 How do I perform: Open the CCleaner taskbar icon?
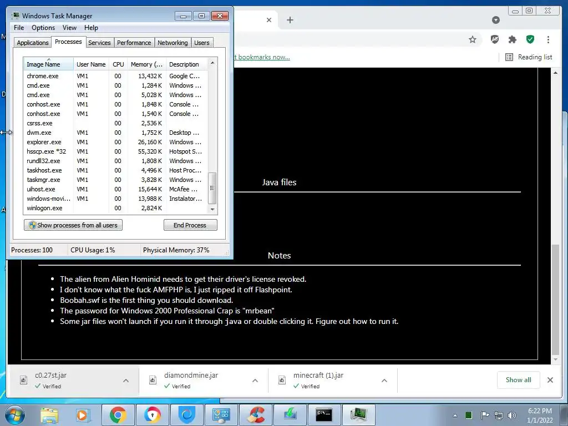[256, 415]
